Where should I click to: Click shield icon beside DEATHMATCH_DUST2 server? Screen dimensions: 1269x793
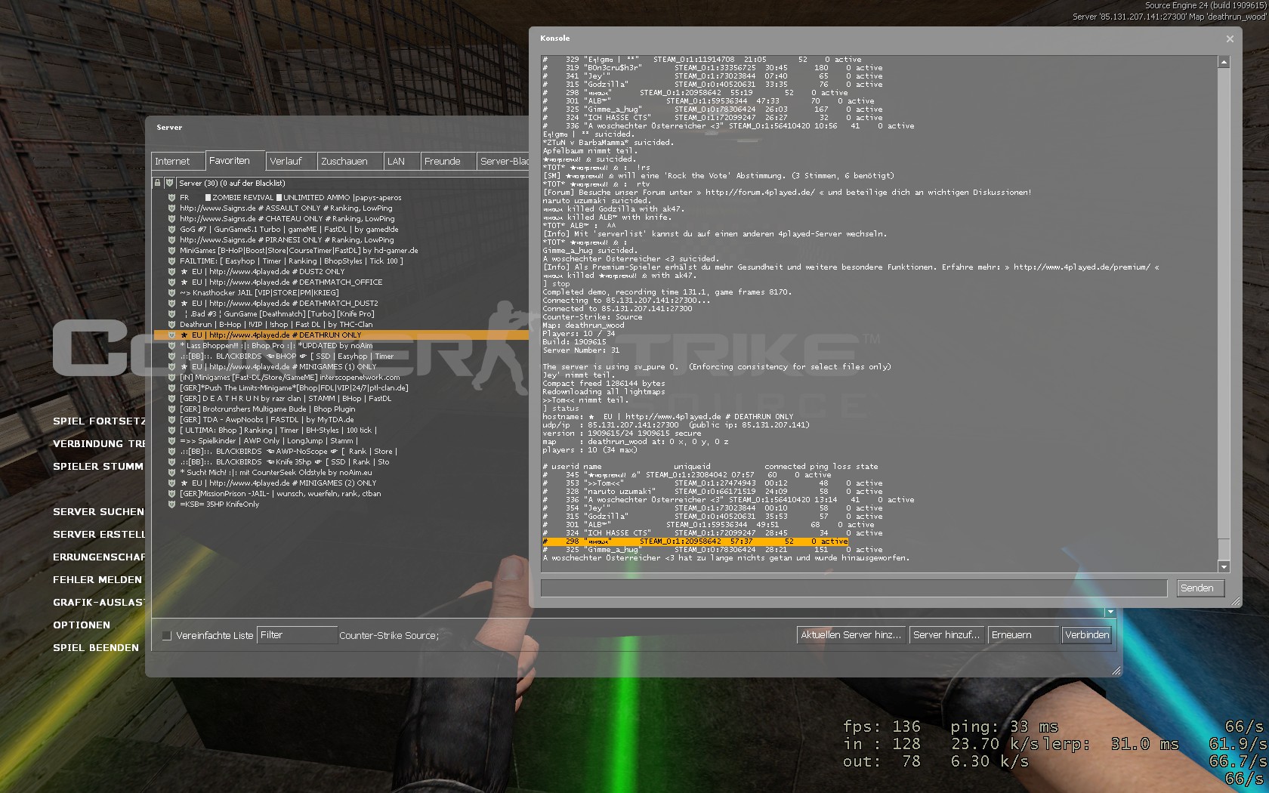(x=171, y=303)
